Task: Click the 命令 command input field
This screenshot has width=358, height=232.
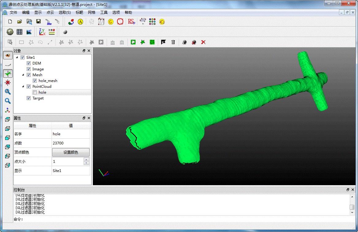Action: (x=184, y=219)
